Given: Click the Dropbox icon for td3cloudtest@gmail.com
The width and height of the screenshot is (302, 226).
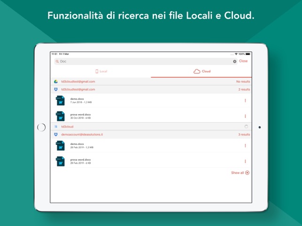Looking at the screenshot, I should tap(56, 90).
